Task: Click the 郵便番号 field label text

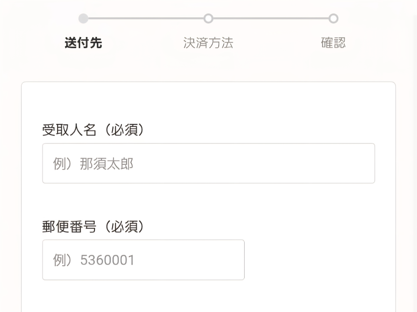Action: click(69, 227)
